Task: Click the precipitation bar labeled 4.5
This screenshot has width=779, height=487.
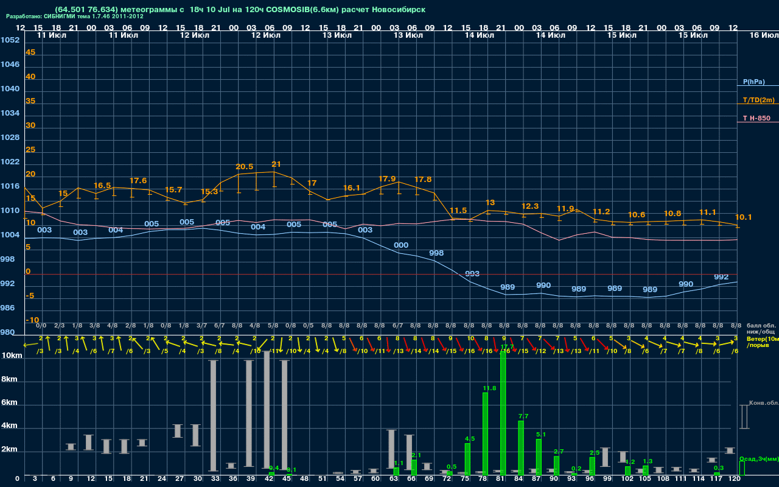Action: [467, 459]
